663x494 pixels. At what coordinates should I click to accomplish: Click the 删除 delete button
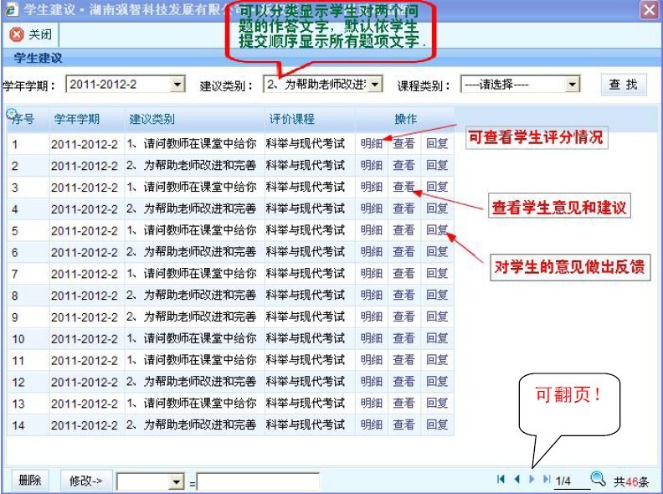pyautogui.click(x=29, y=481)
